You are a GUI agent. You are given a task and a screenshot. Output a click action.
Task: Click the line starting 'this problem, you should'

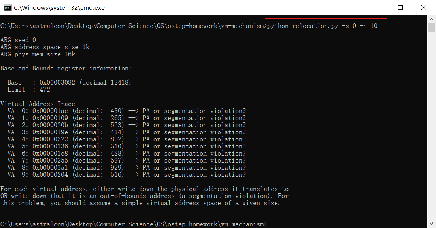140,203
